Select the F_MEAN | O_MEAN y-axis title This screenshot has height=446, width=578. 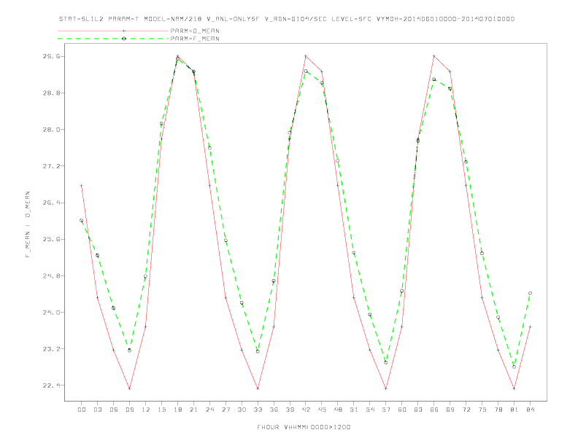[x=28, y=224]
